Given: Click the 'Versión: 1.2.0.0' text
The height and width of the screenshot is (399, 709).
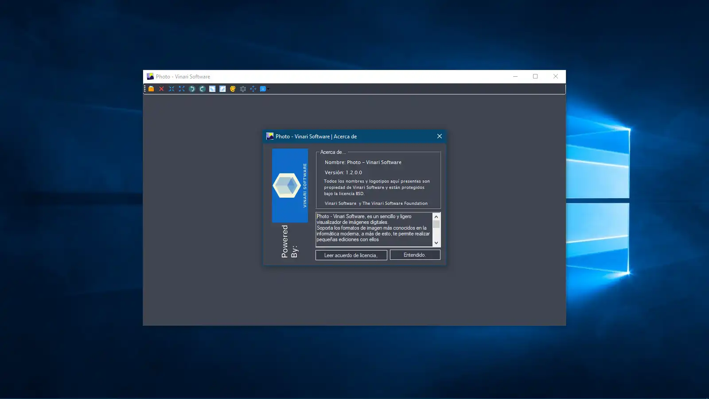Looking at the screenshot, I should (x=343, y=172).
